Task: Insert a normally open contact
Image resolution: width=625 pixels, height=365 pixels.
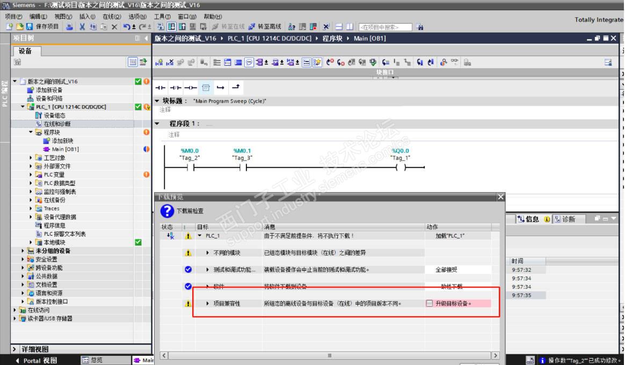Action: tap(161, 87)
